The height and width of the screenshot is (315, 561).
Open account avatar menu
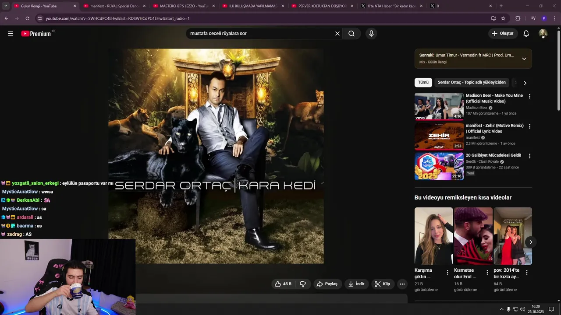pyautogui.click(x=543, y=34)
